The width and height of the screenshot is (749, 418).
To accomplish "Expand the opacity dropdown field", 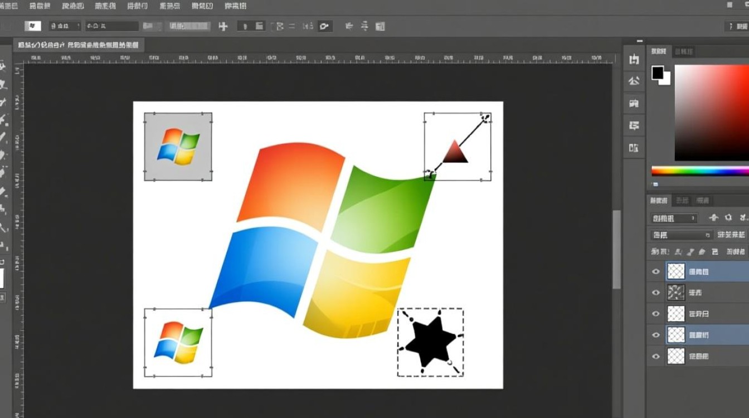I will (x=681, y=235).
